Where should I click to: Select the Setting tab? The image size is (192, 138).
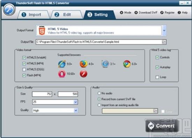99,15
